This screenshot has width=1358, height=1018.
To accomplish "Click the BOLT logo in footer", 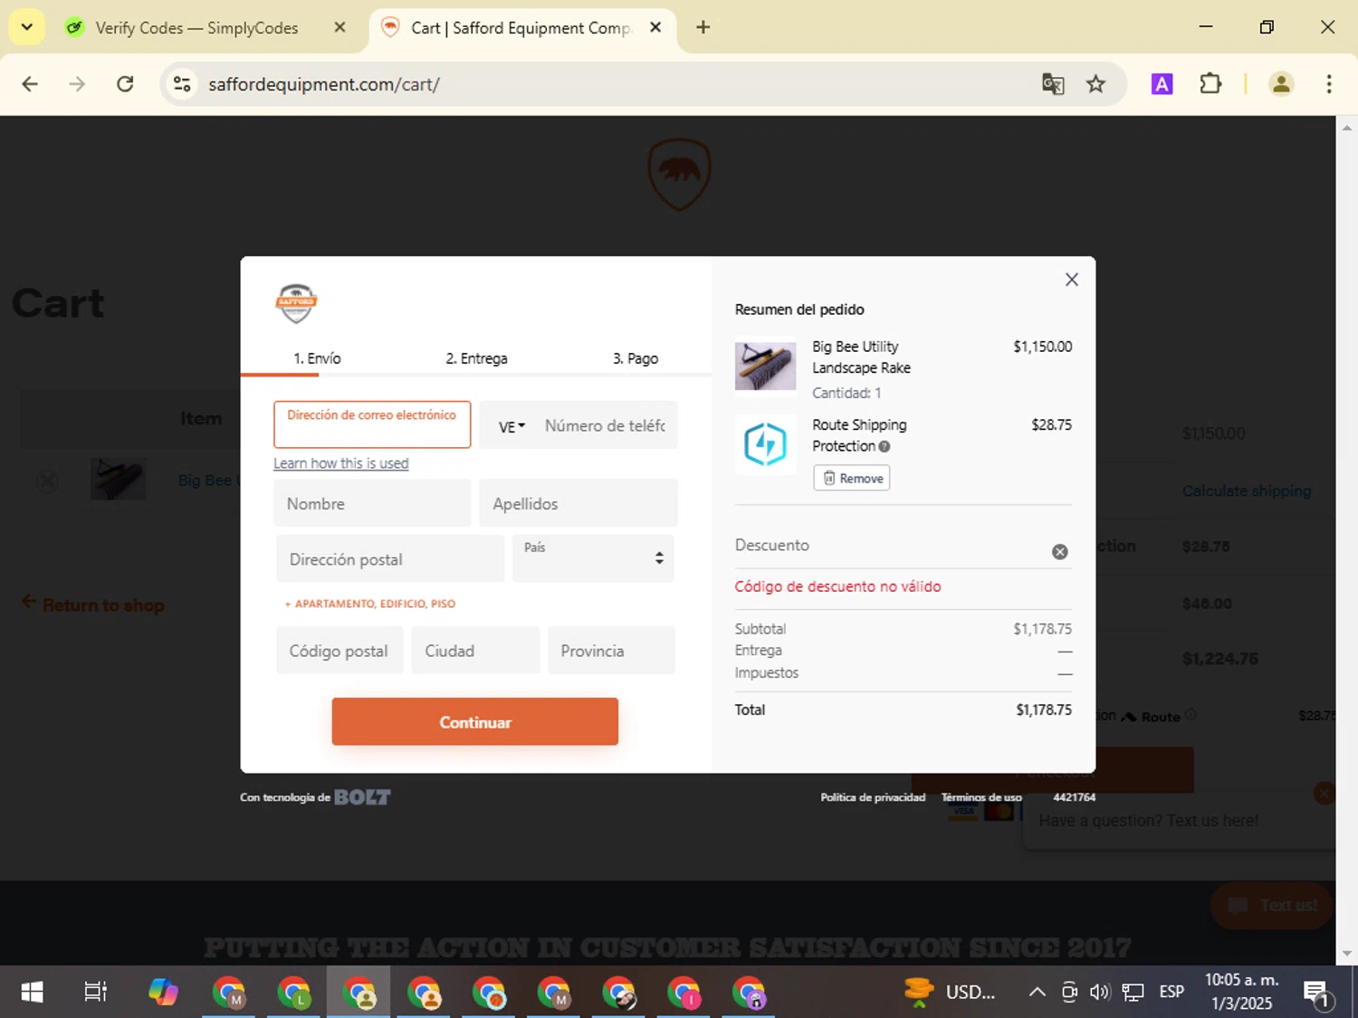I will click(x=362, y=797).
